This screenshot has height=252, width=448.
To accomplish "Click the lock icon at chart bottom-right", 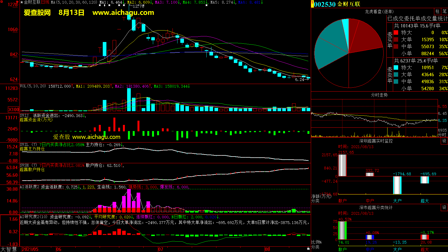I will [x=308, y=248].
